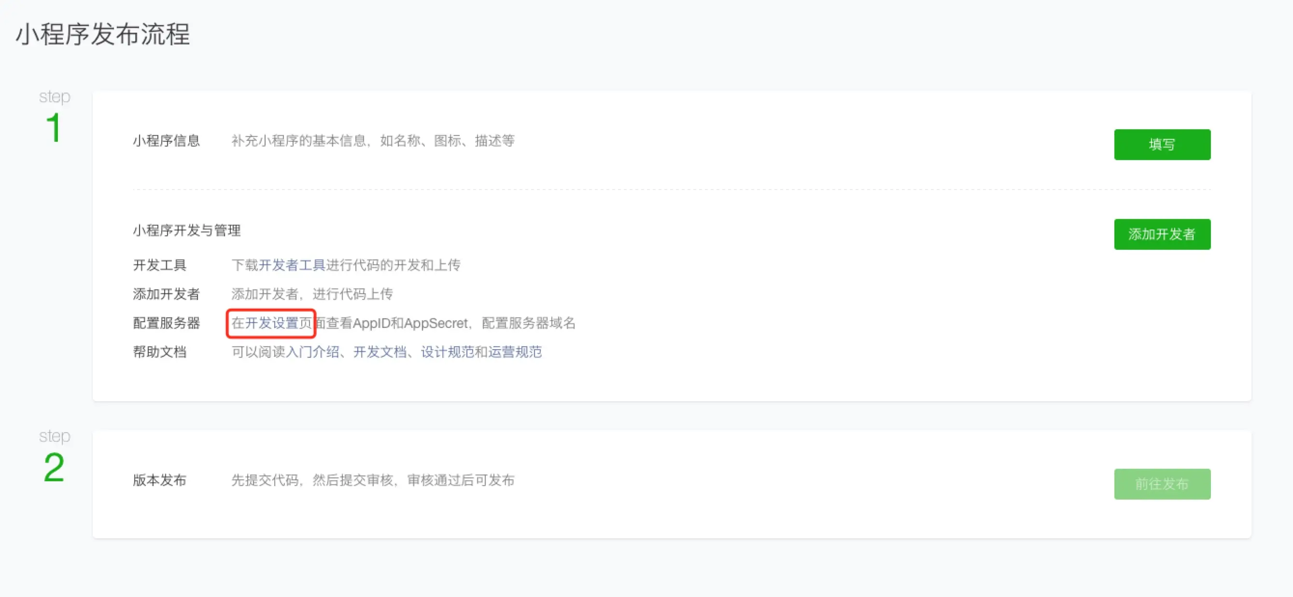The width and height of the screenshot is (1293, 597).
Task: Click the 前往发布 button
Action: point(1162,484)
